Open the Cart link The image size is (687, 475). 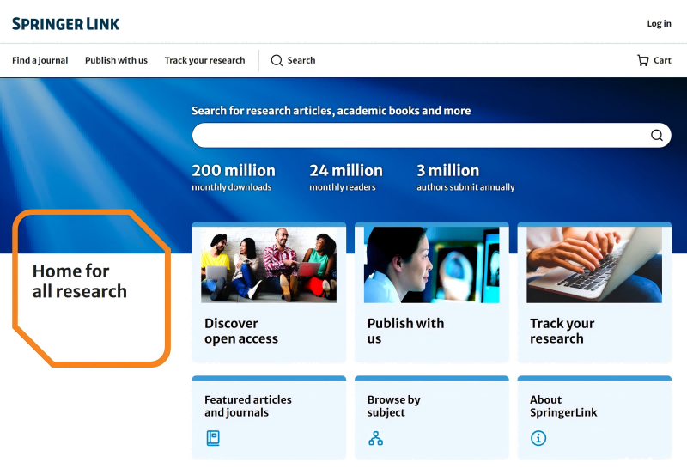[x=662, y=61]
